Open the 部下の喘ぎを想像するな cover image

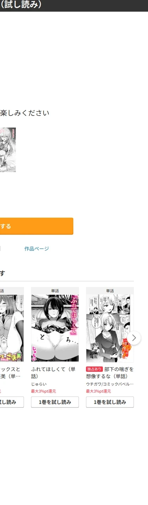(110, 328)
